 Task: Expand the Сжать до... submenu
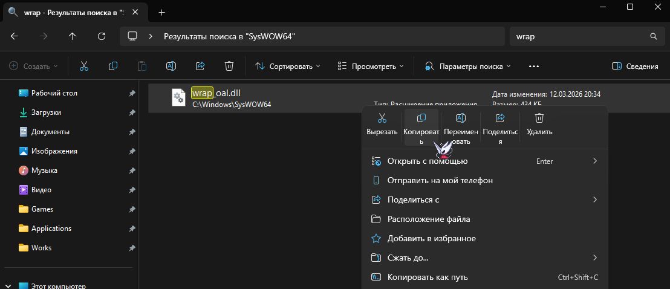point(595,258)
